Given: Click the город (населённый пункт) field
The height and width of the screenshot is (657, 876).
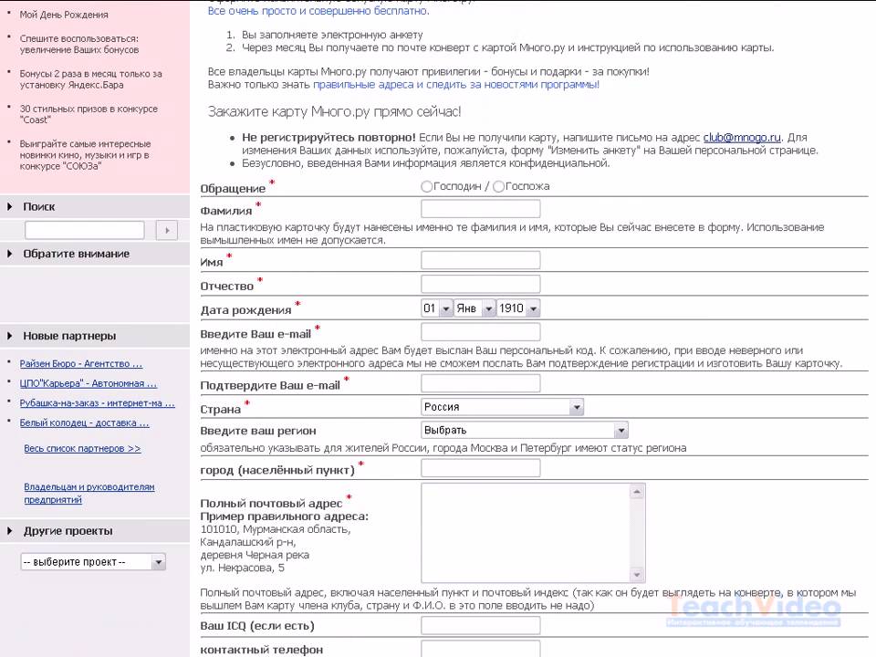Looking at the screenshot, I should [481, 468].
